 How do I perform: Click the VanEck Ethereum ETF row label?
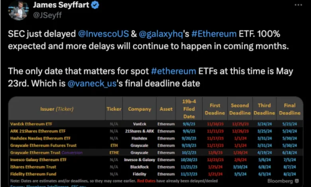click(x=31, y=124)
